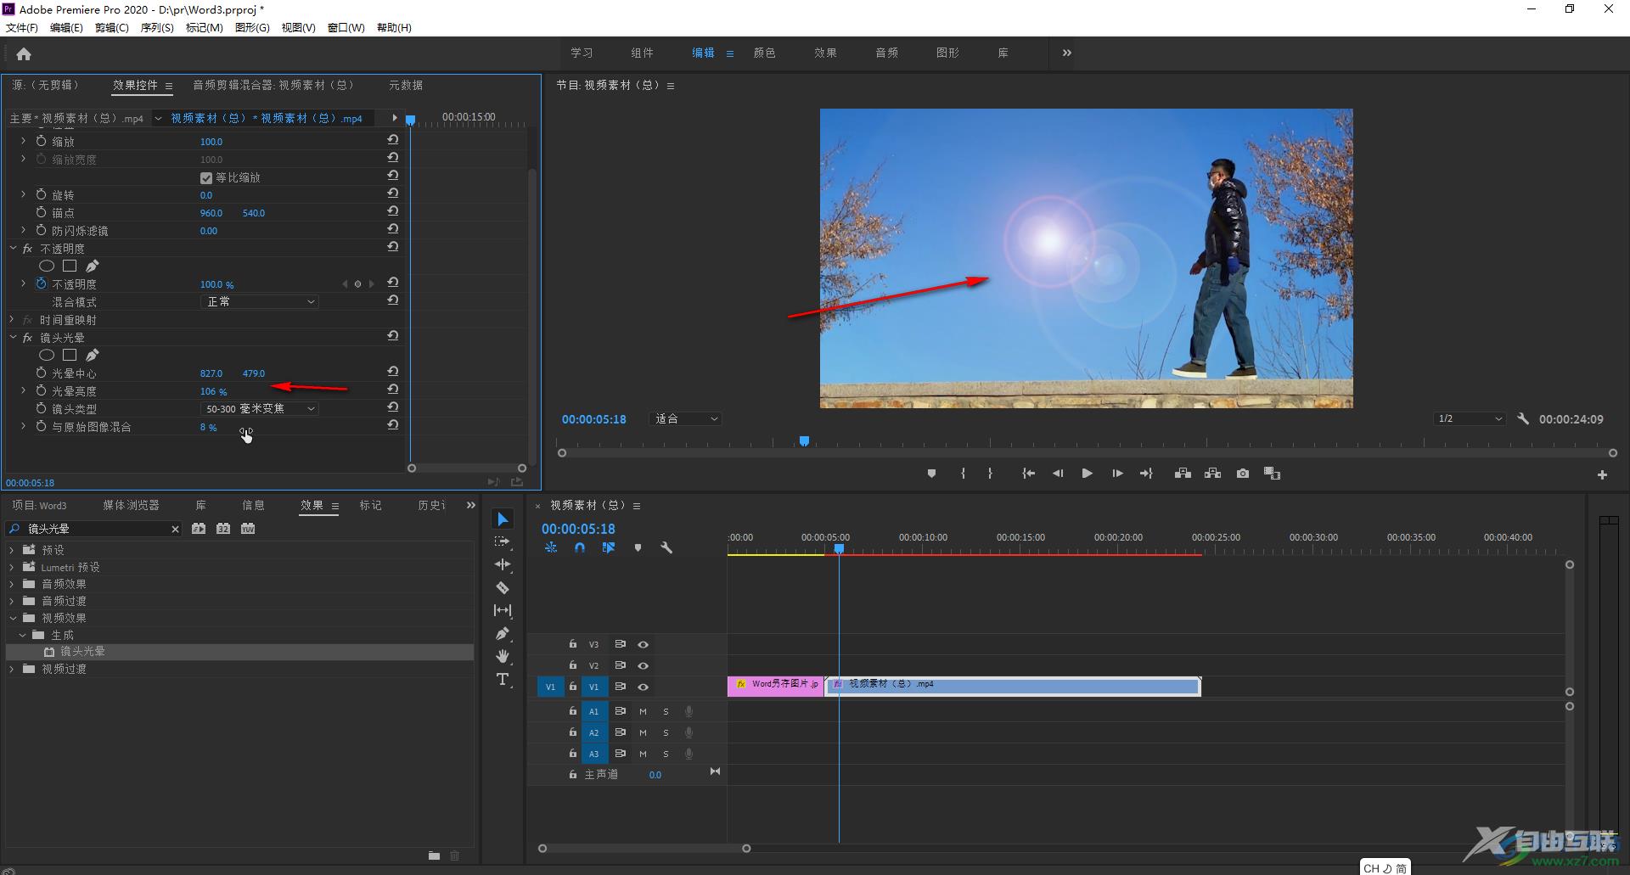
Task: Select the Track Select Forward tool
Action: click(x=503, y=541)
